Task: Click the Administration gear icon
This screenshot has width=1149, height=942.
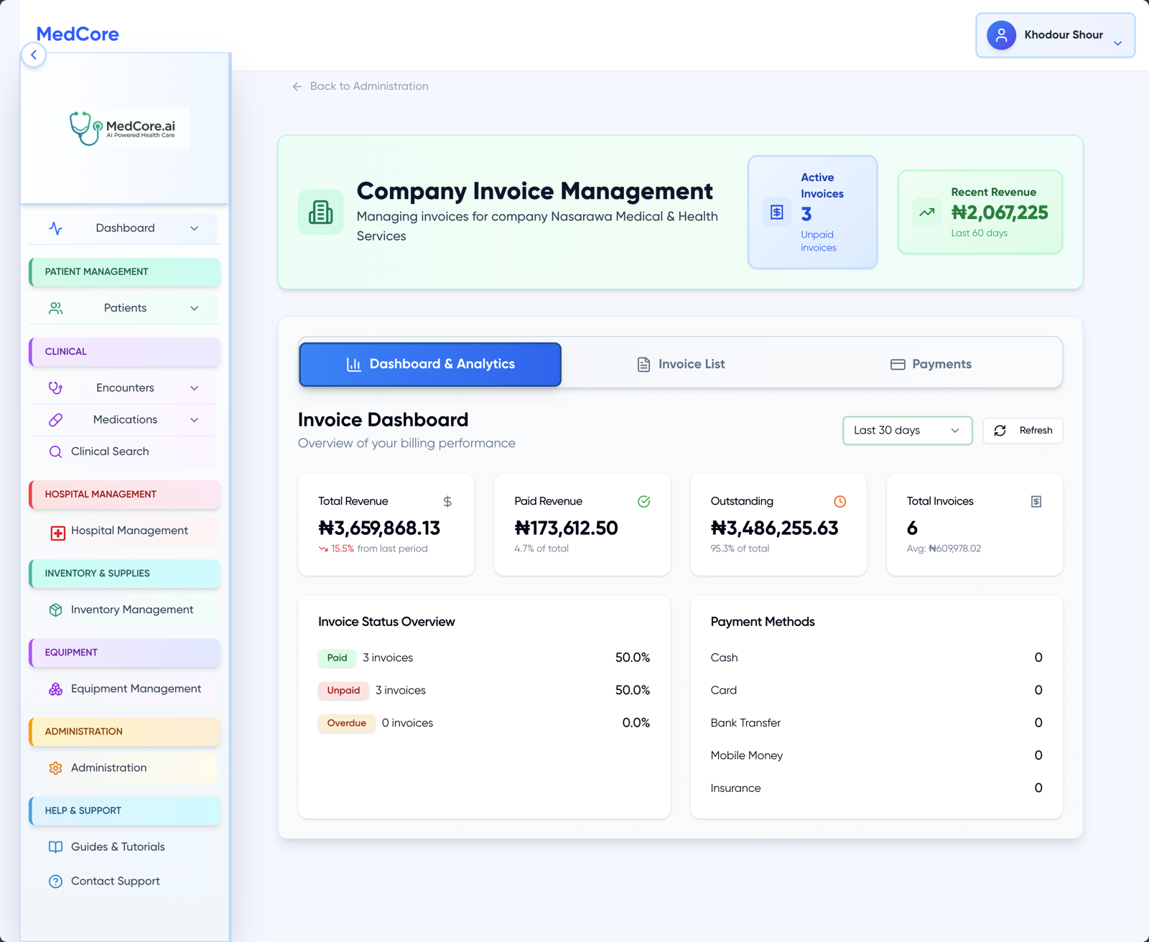Action: click(56, 768)
